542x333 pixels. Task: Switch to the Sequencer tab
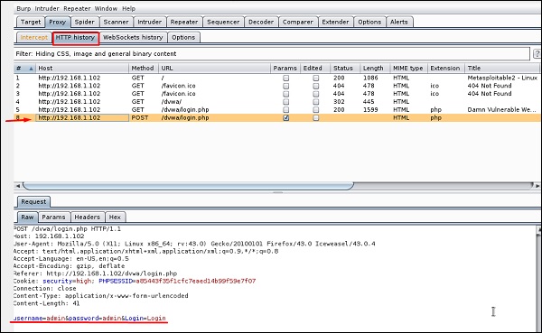(223, 22)
